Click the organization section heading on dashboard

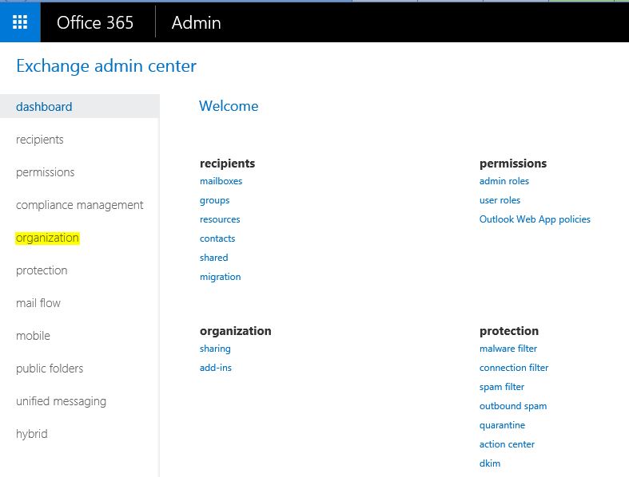point(236,331)
